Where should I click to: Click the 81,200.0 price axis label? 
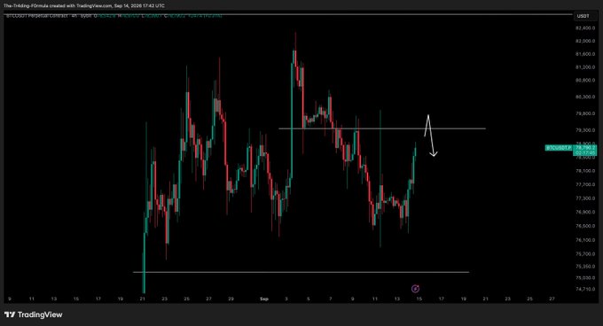point(585,67)
